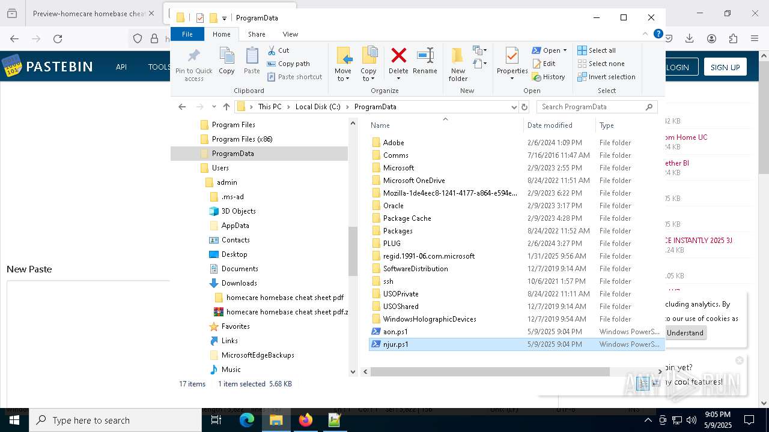Viewport: 769px width, 432px height.
Task: Open the Easy access dropdown in New group
Action: click(x=479, y=50)
